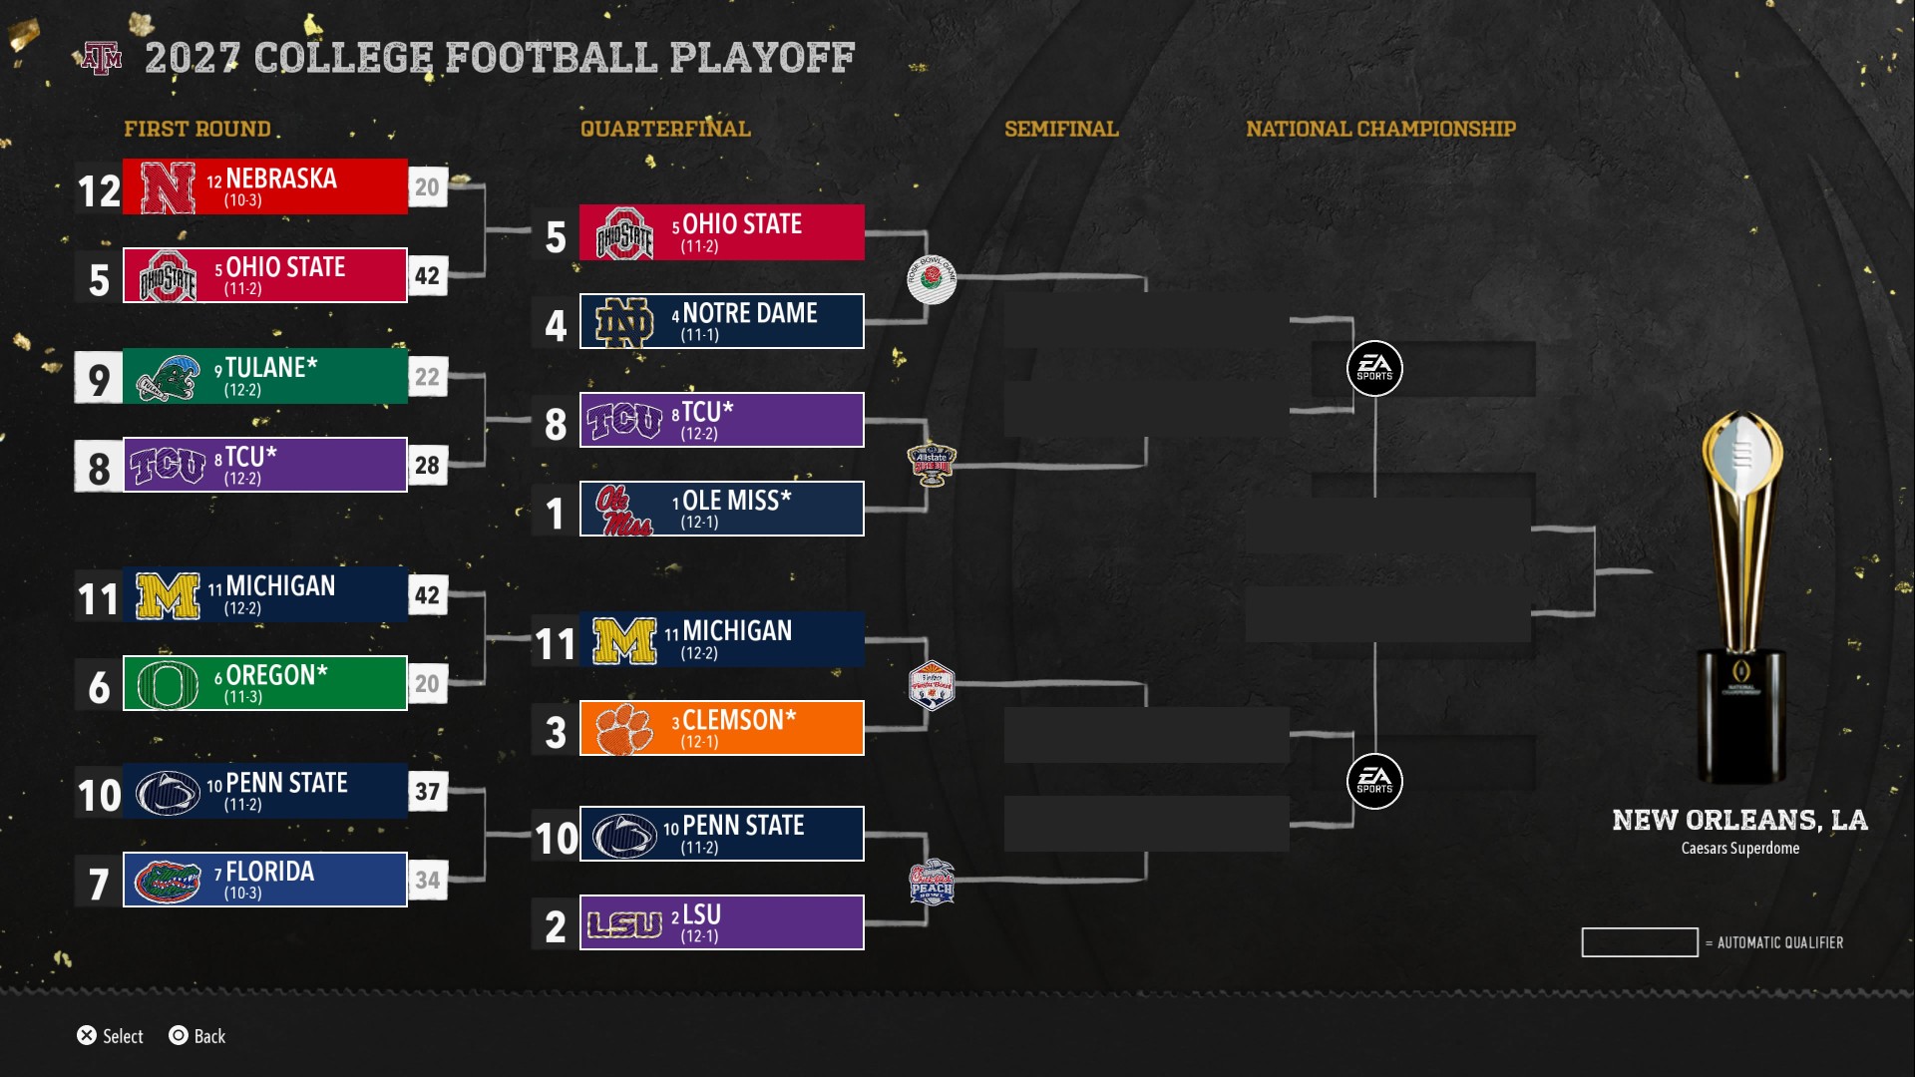Select the Florida first round team tile

pyautogui.click(x=265, y=880)
